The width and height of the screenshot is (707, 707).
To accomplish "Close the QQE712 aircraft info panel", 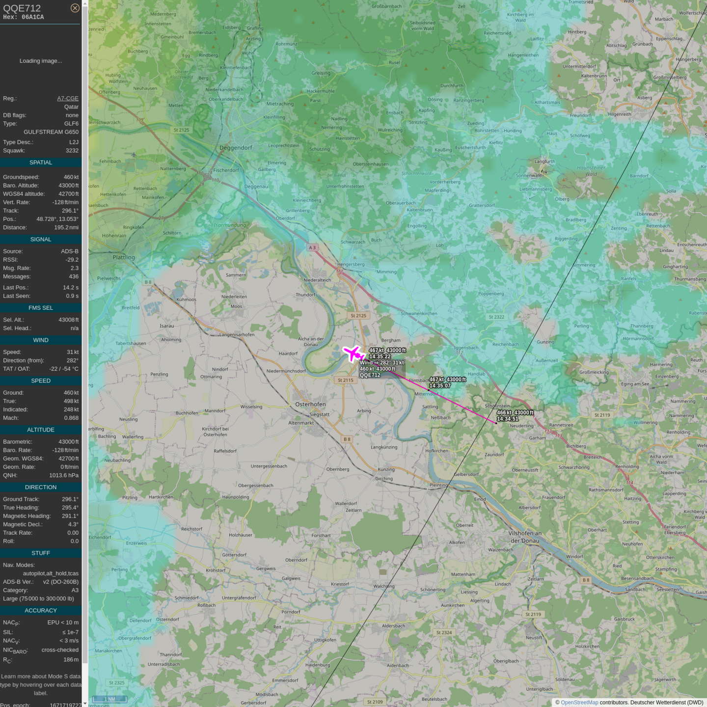I will 75,8.
